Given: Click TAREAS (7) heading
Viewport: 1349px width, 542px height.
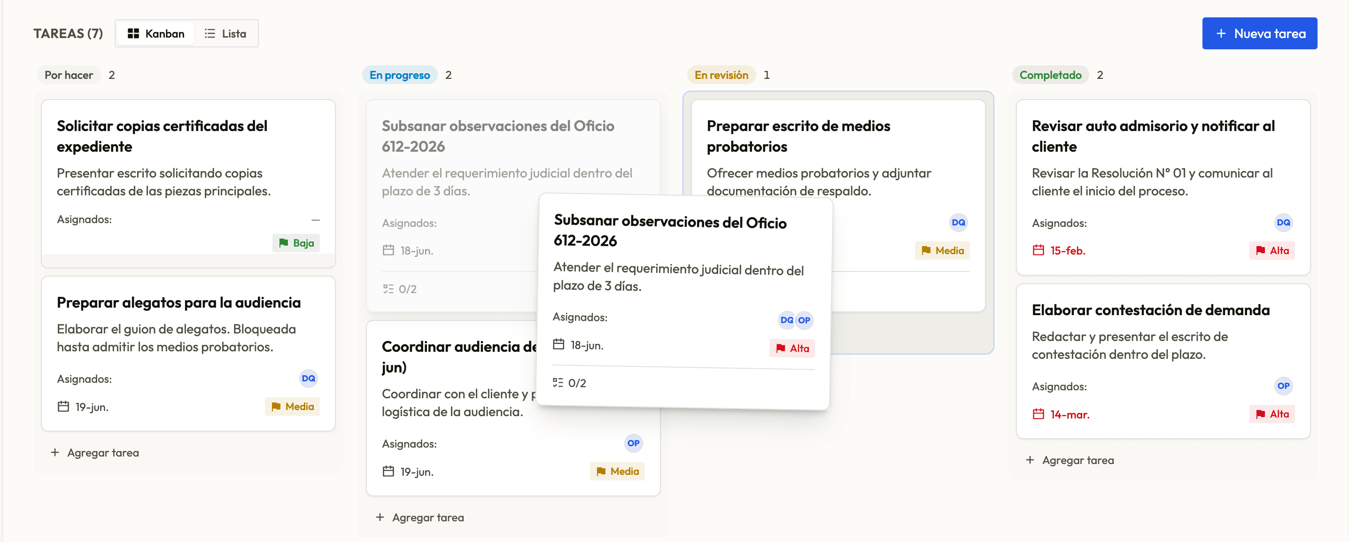Looking at the screenshot, I should click(x=68, y=33).
